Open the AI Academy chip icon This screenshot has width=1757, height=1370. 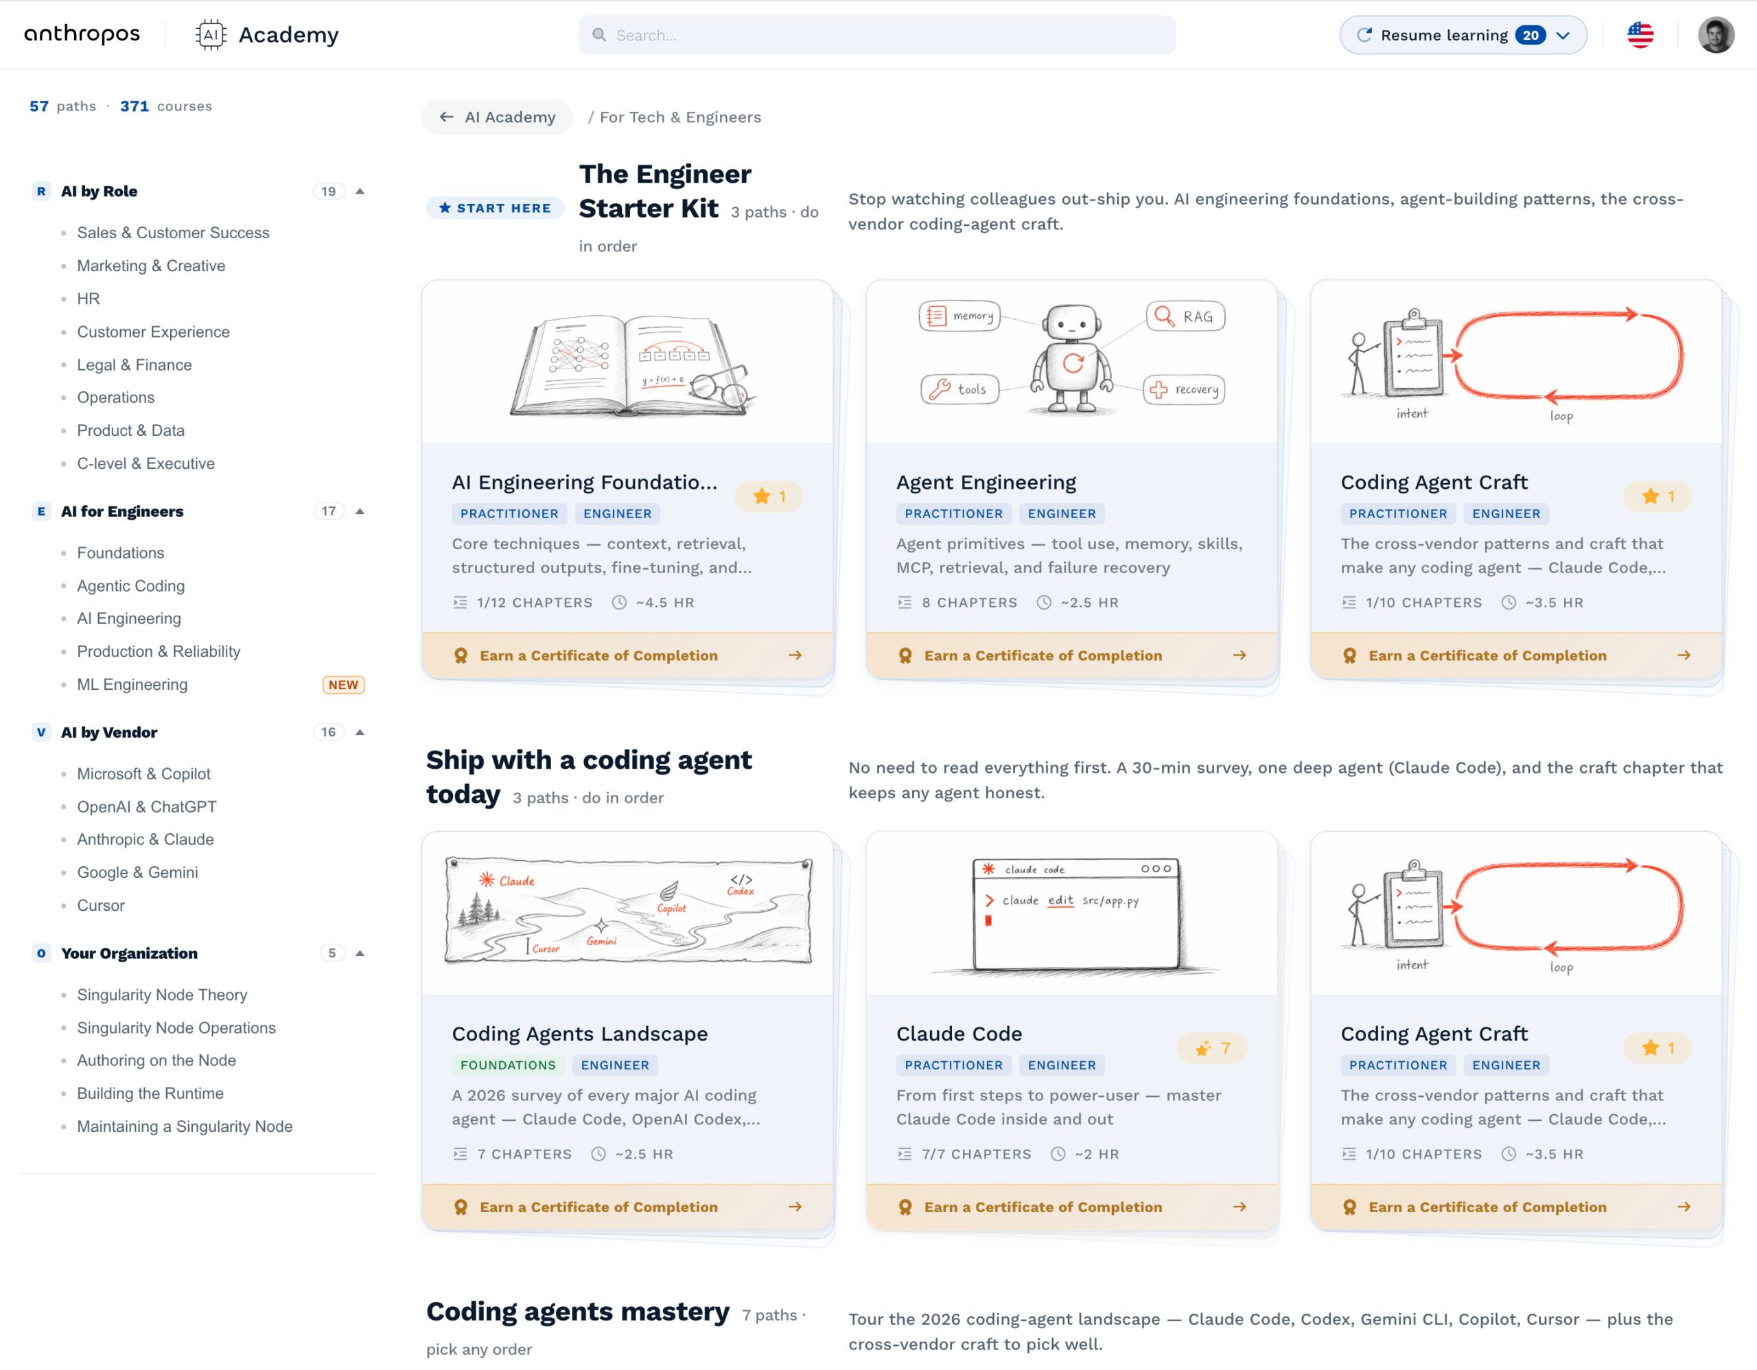point(211,34)
